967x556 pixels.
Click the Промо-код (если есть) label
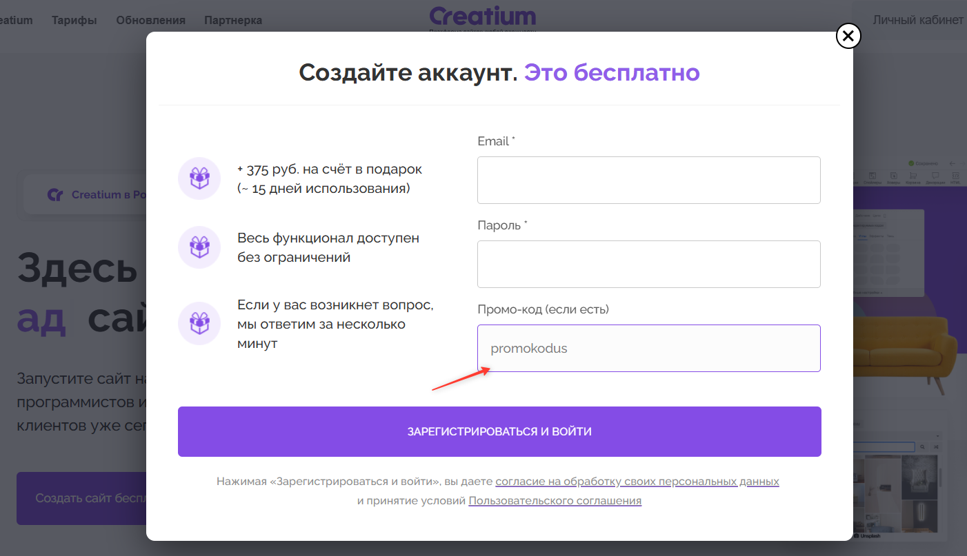[x=544, y=309]
